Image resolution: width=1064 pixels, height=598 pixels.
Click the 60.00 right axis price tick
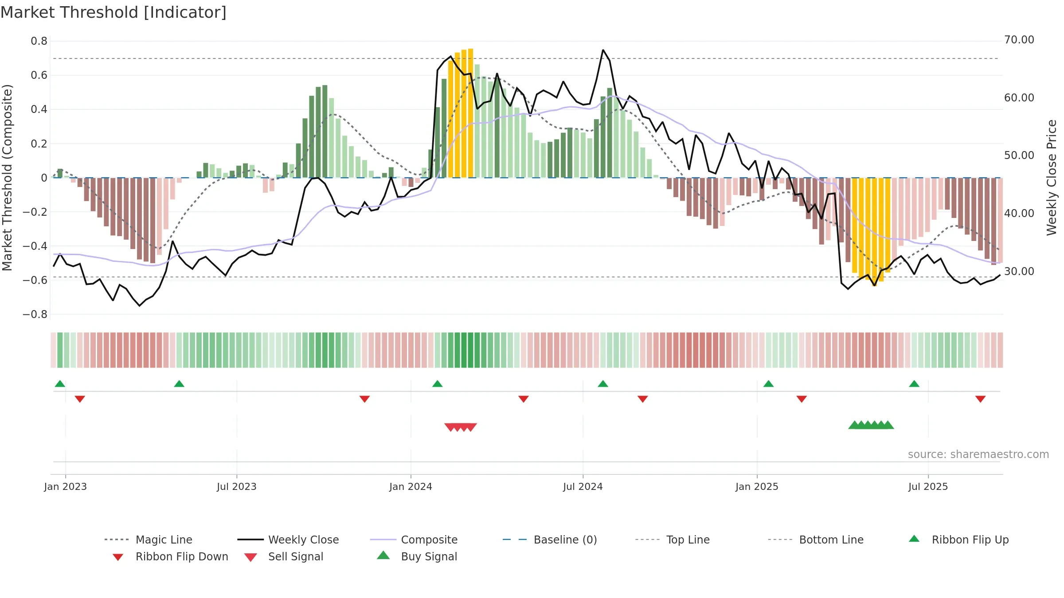[x=1019, y=97]
